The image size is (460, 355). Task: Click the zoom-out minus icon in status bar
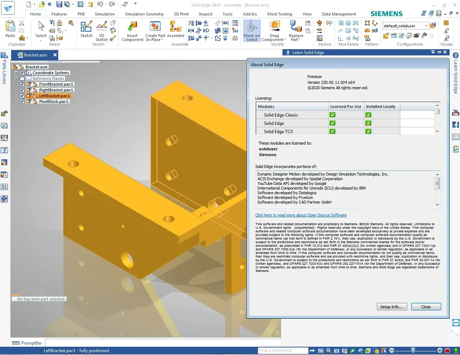tap(392, 351)
